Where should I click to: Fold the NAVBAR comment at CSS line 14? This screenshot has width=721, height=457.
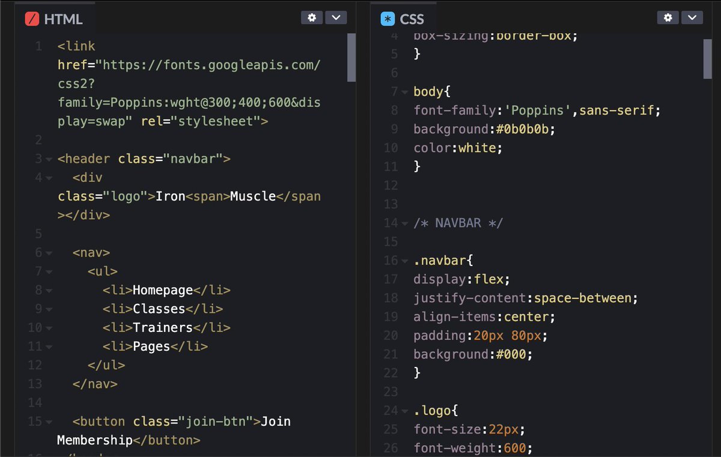click(405, 223)
